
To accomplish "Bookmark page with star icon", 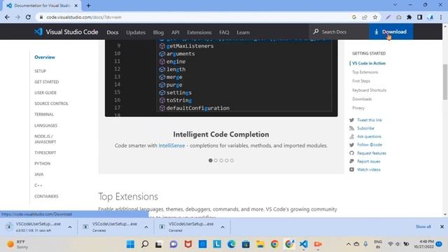I will [x=375, y=17].
